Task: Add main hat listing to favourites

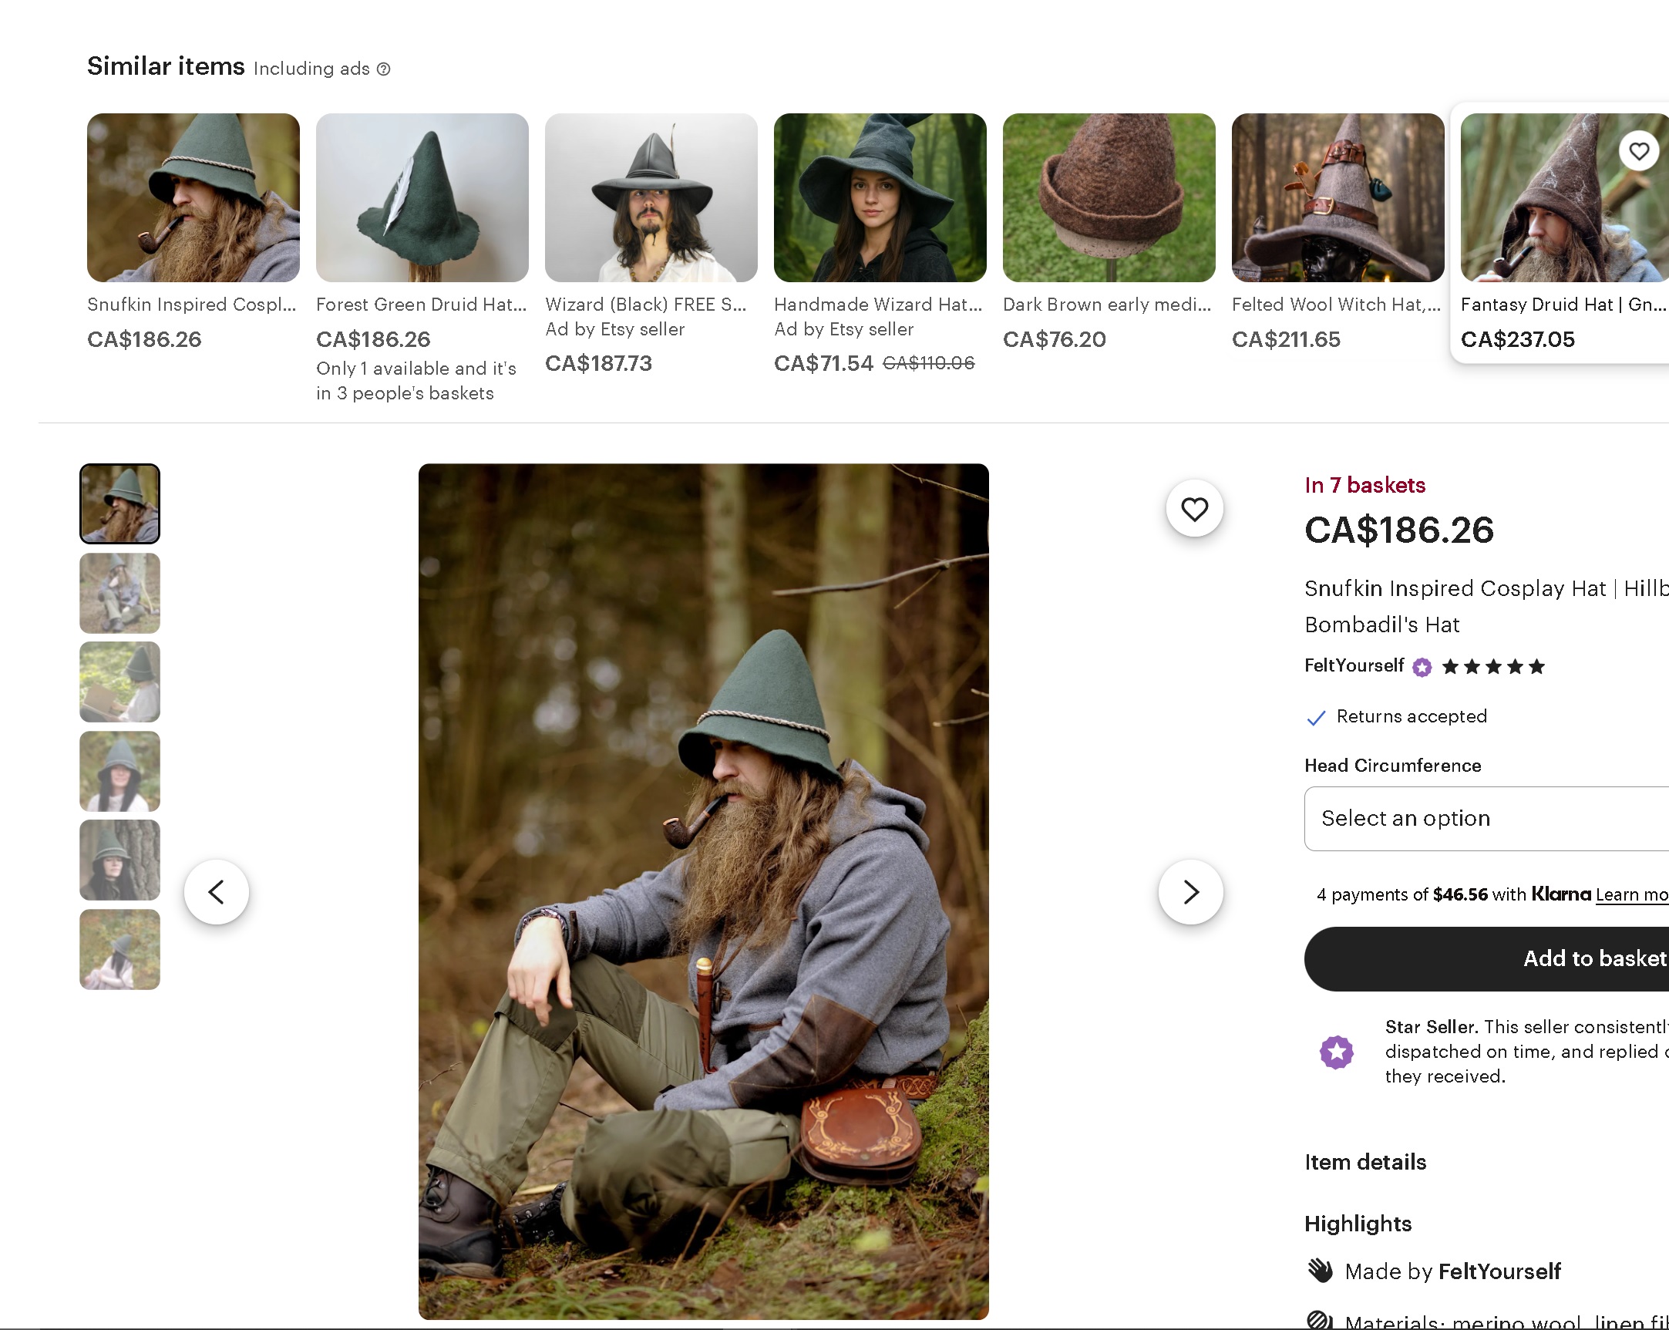Action: point(1193,509)
